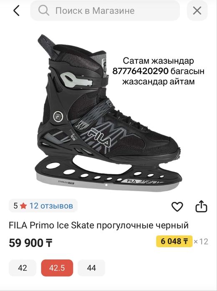Image resolution: width=217 pixels, height=291 pixels.
Task: Go back using the left arrow
Action: [16, 10]
